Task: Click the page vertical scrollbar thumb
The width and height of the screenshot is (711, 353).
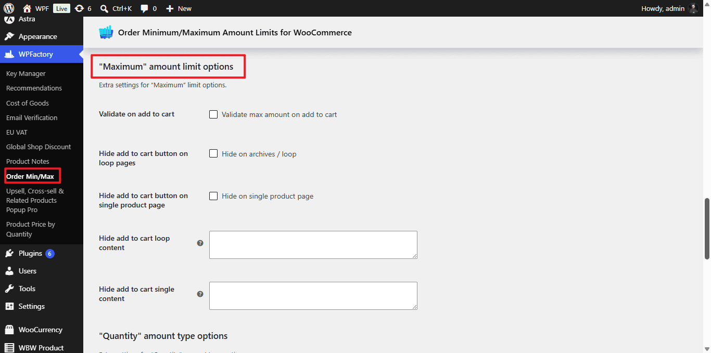Action: pyautogui.click(x=707, y=228)
